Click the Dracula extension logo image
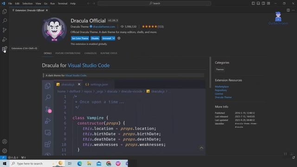297x167 pixels. point(54,30)
